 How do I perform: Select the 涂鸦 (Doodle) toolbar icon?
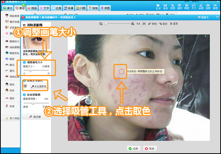click(x=201, y=7)
